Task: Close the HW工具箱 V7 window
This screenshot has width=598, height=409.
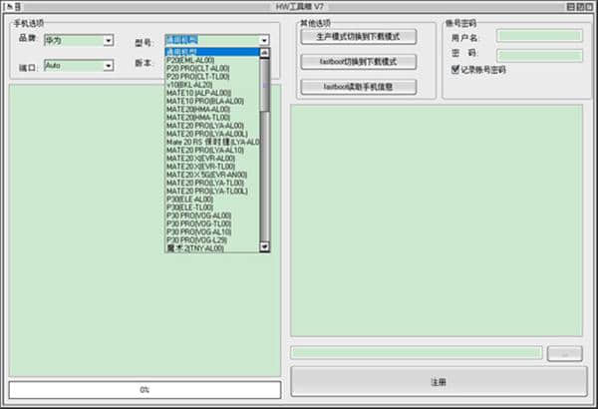Action: click(589, 7)
